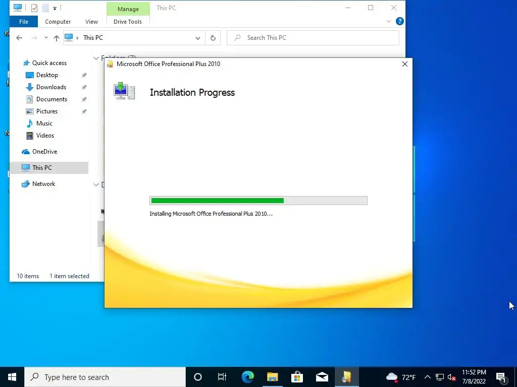Click the forward arrow in Explorer
The image size is (517, 387).
coord(34,38)
